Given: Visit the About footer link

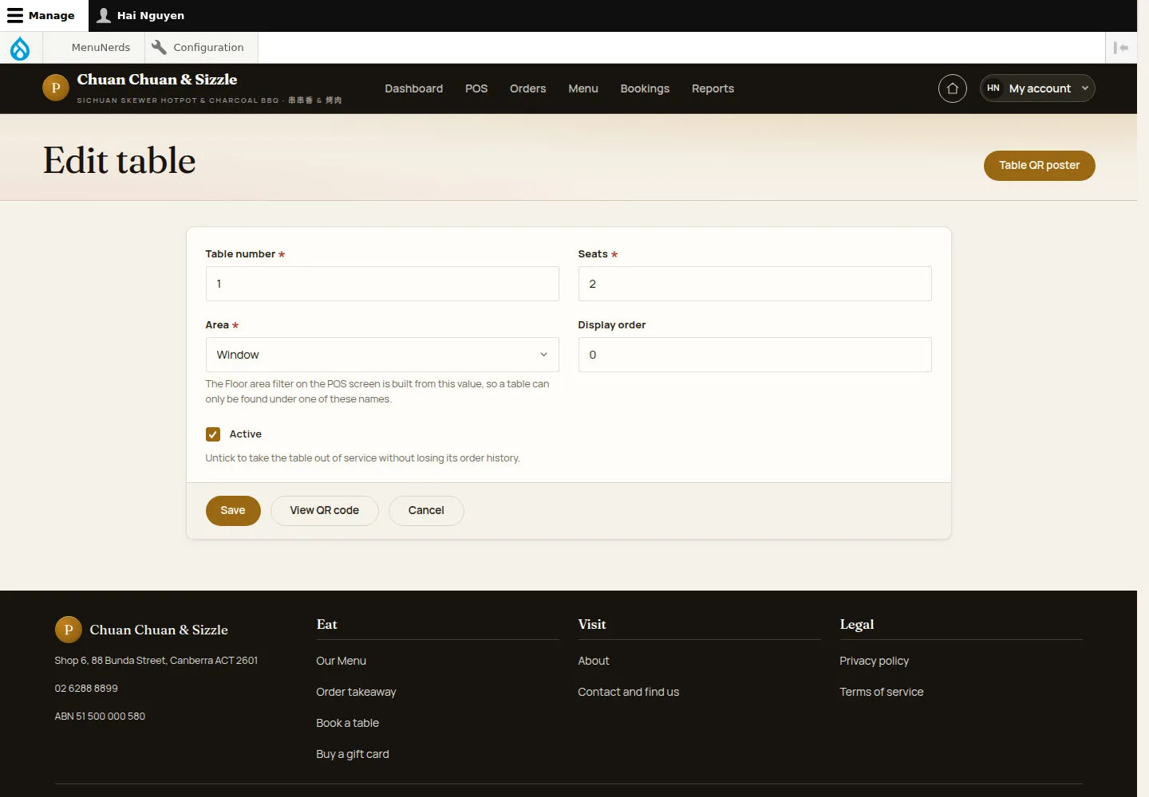Looking at the screenshot, I should (594, 661).
